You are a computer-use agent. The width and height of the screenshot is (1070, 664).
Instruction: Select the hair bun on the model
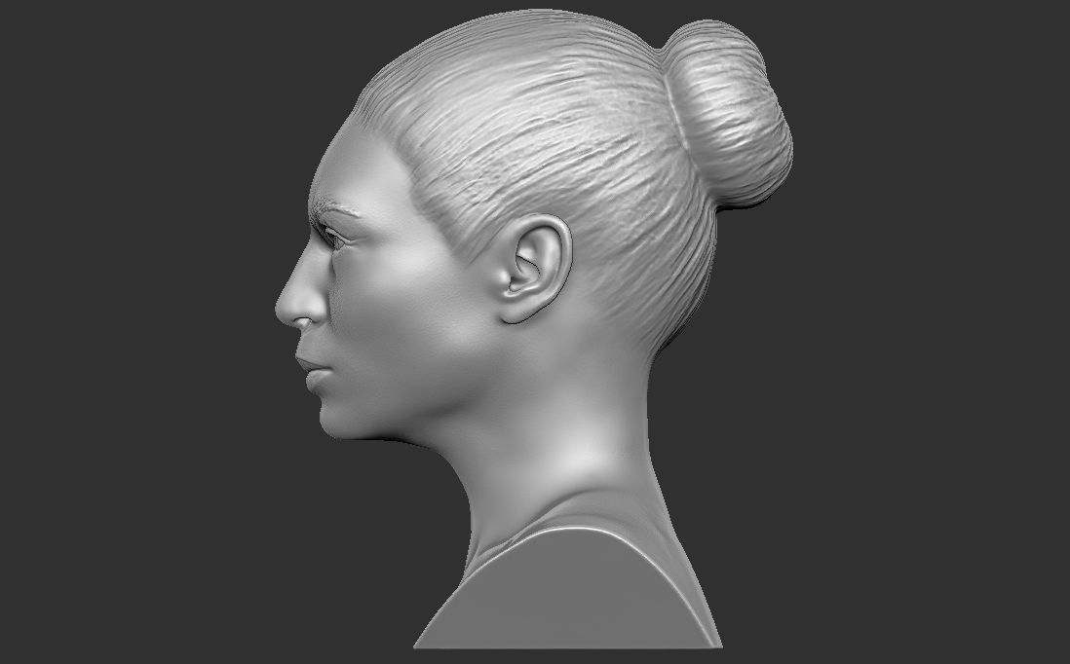727,114
